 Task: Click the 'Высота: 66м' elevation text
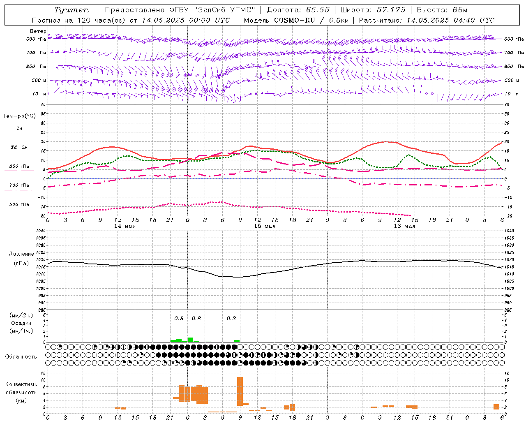point(442,10)
